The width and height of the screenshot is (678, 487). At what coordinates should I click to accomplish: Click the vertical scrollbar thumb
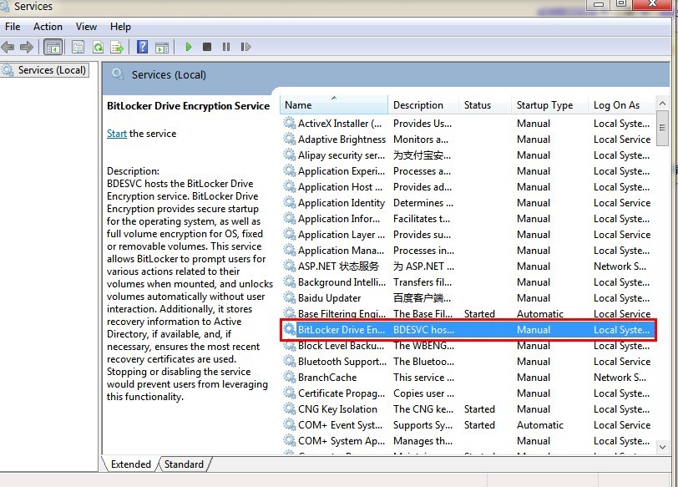click(x=662, y=128)
